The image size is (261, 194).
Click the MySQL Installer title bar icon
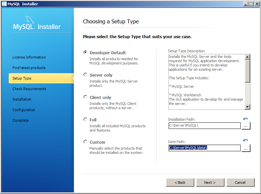click(4, 4)
